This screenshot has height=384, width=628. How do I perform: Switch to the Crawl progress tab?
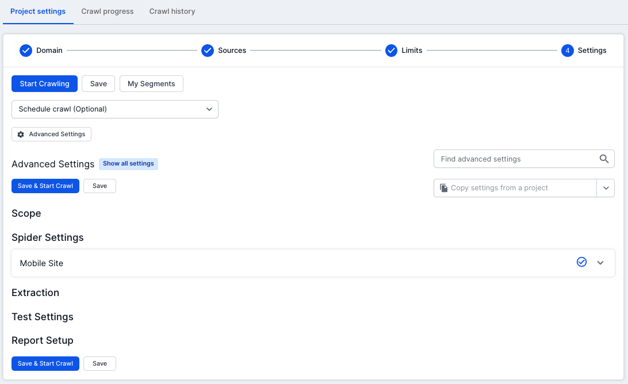[108, 11]
